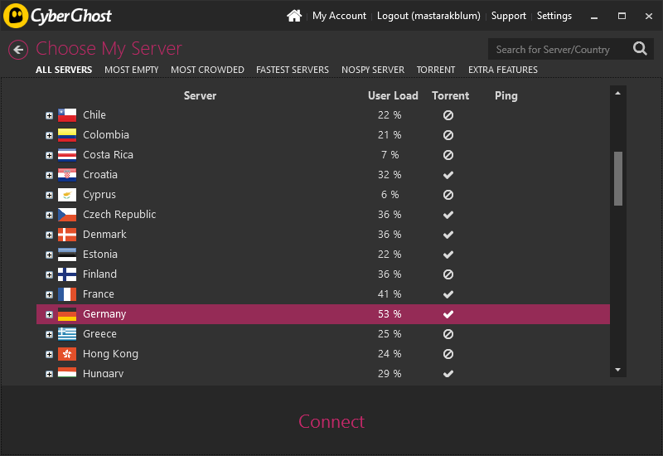This screenshot has height=456, width=663.
Task: Go to the Home screen icon
Action: 294,16
